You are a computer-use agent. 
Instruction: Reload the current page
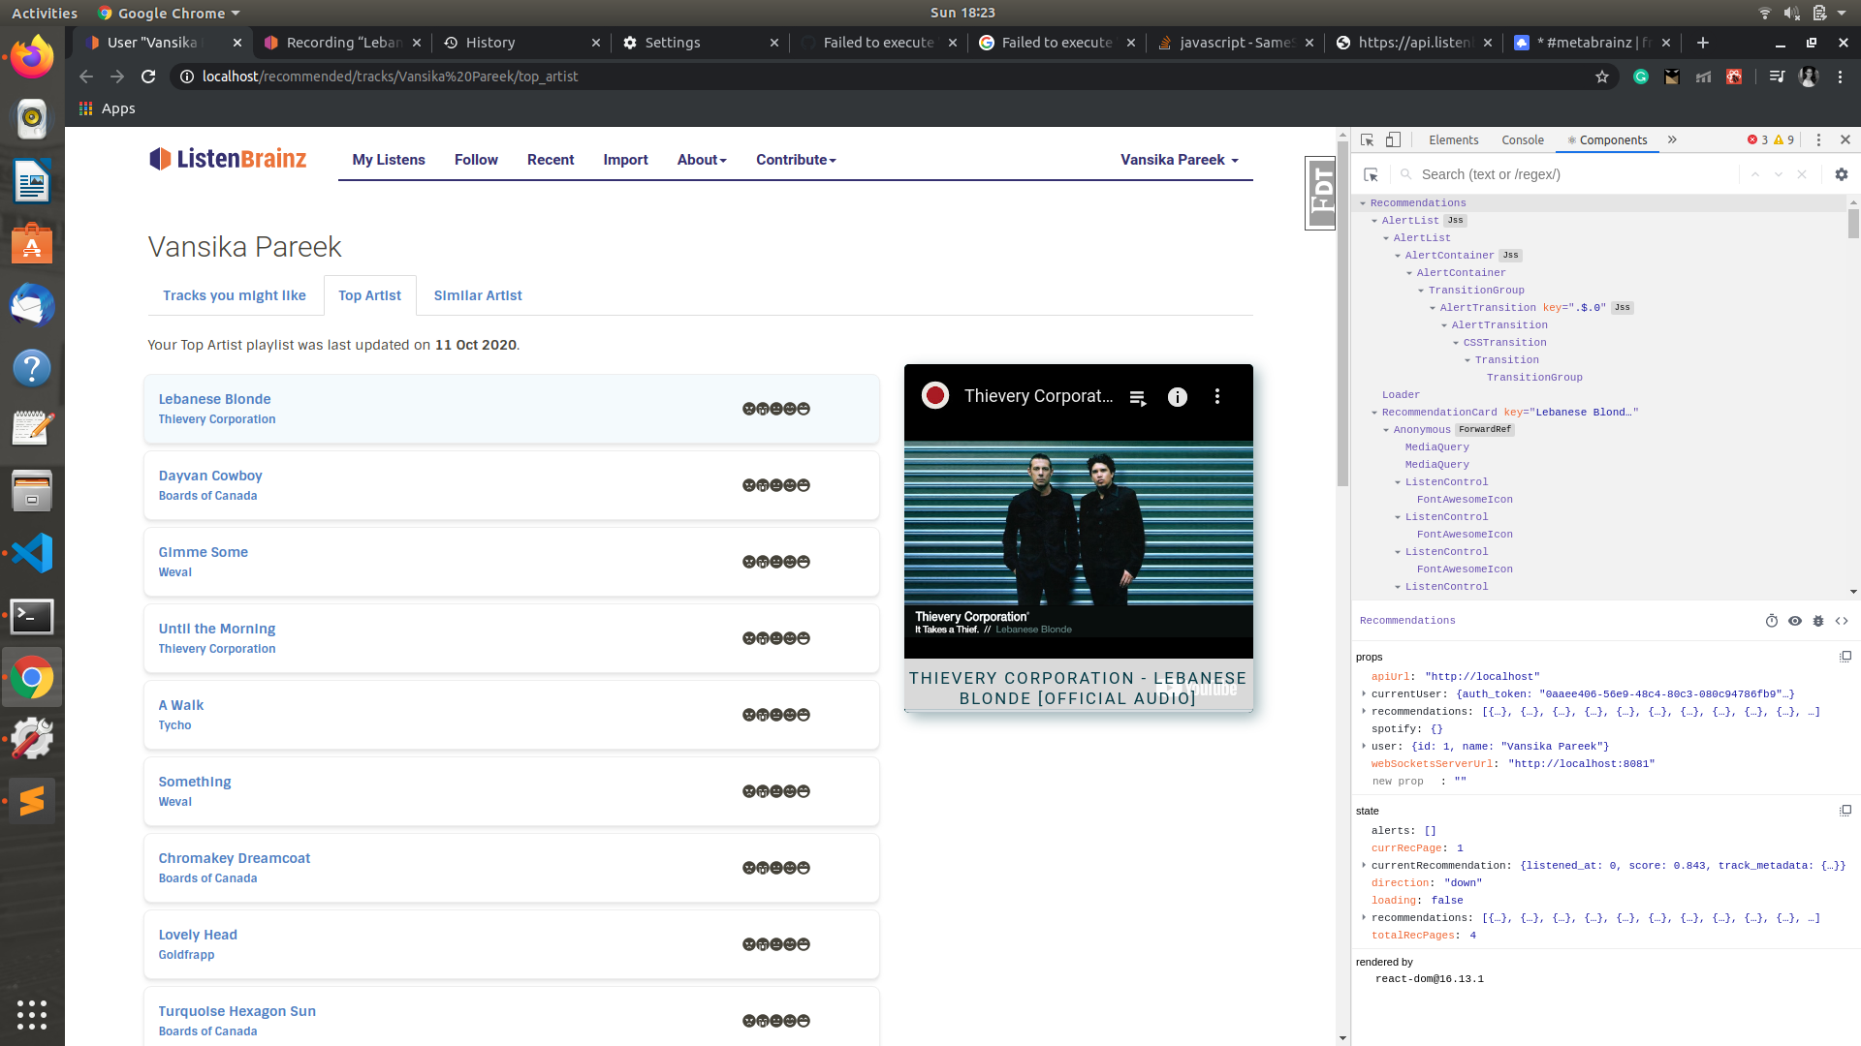pos(148,77)
